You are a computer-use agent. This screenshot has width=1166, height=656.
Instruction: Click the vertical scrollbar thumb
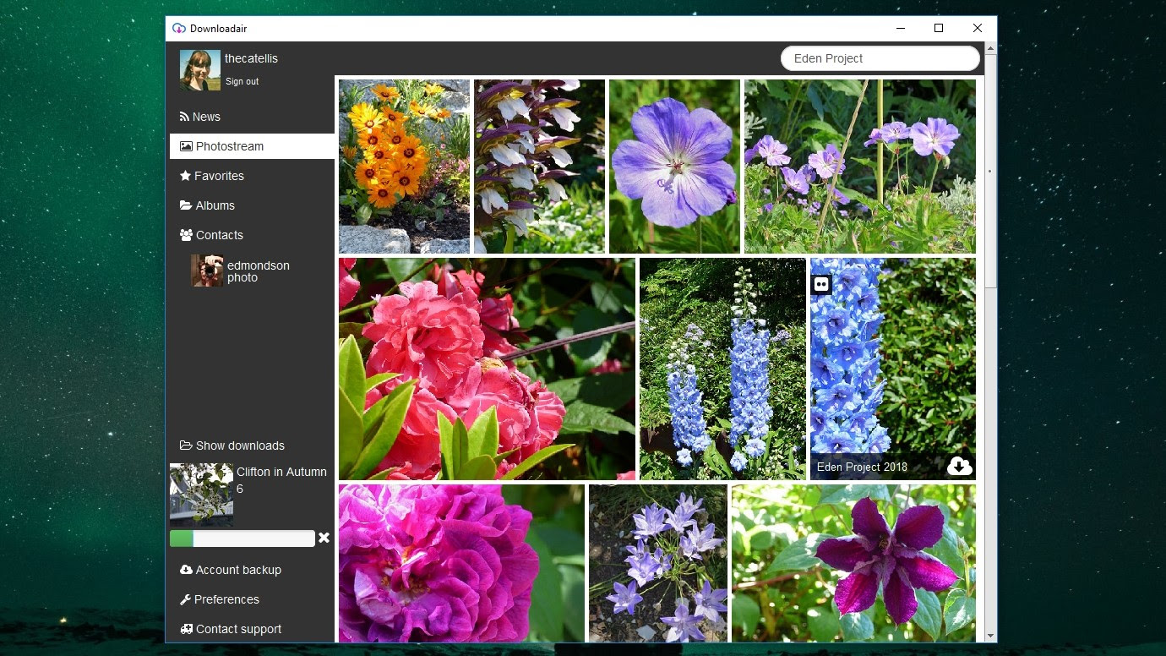coord(990,172)
